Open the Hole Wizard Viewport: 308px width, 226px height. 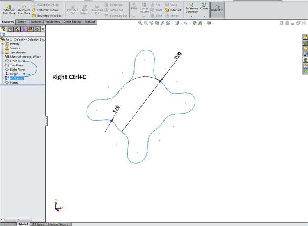85,9
